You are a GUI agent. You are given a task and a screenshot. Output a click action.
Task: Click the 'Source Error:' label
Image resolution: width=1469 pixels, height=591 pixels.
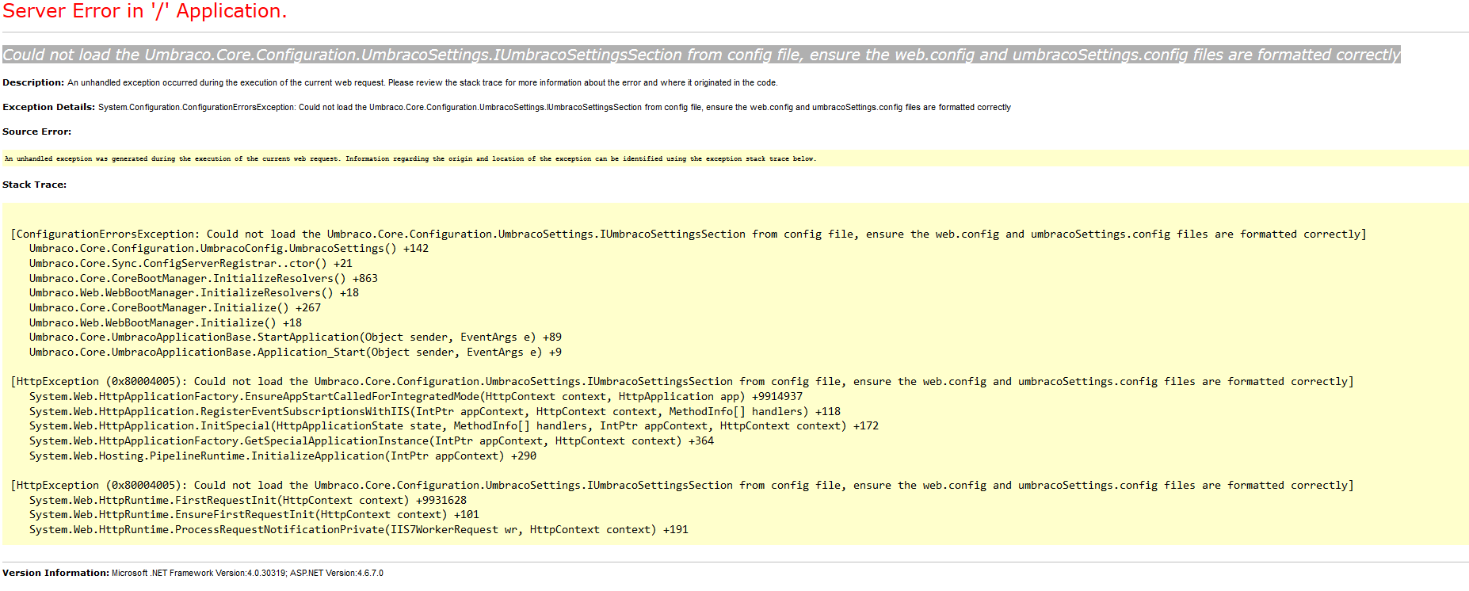click(x=36, y=132)
